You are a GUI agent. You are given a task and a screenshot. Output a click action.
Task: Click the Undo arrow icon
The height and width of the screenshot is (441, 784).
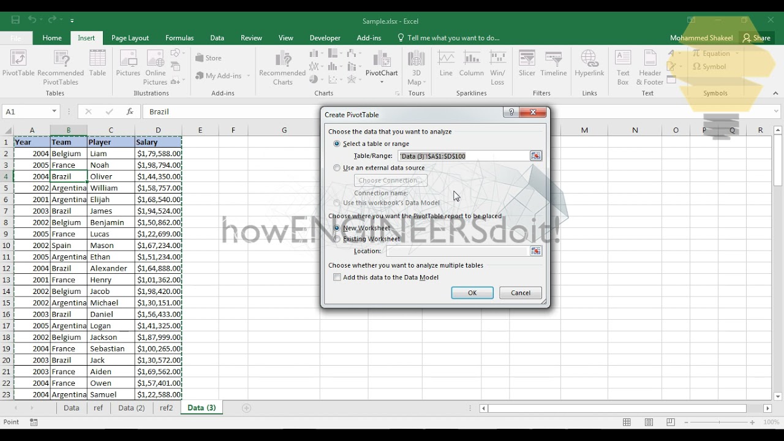click(x=32, y=20)
